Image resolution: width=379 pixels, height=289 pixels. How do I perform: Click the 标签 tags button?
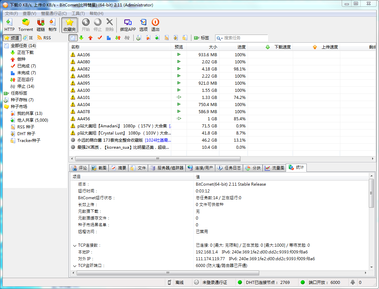pyautogui.click(x=202, y=38)
